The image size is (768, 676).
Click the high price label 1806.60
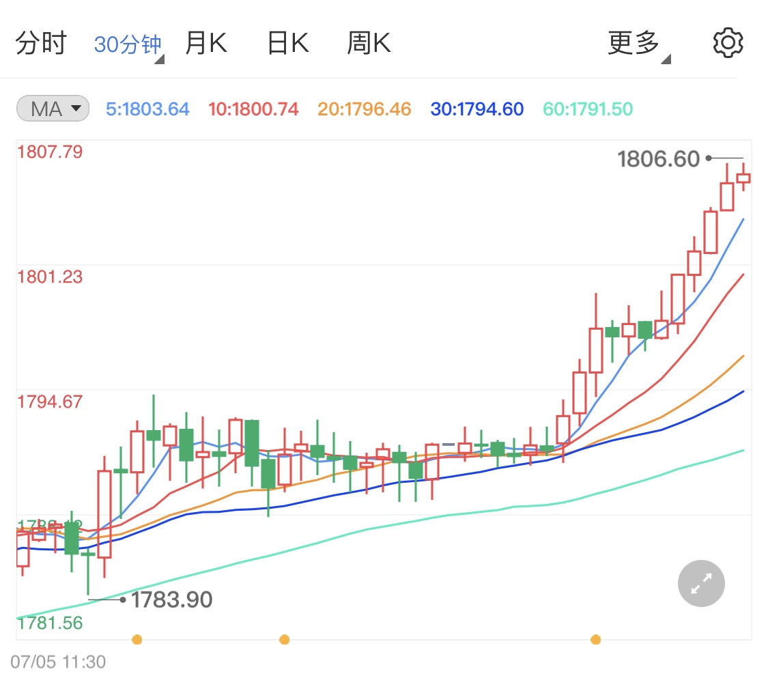point(658,158)
